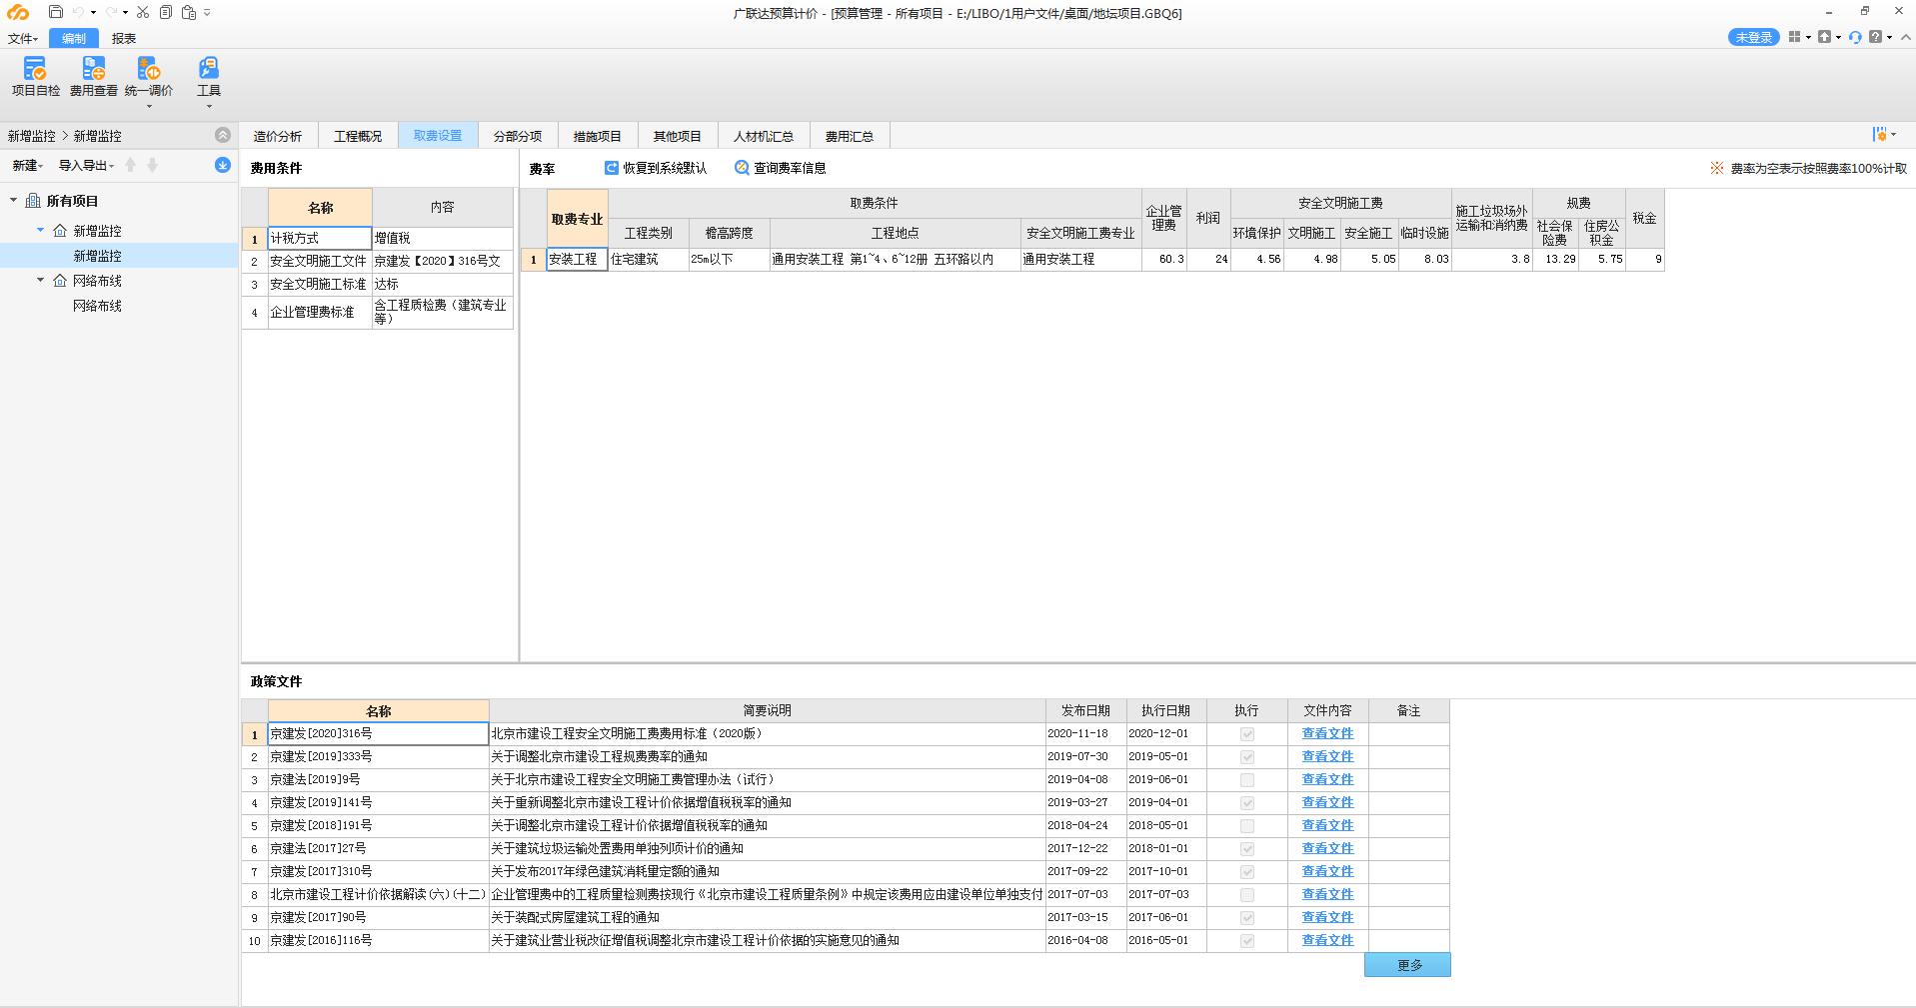Open the 费用查看 cost view tool
1916x1008 pixels.
pos(94,77)
